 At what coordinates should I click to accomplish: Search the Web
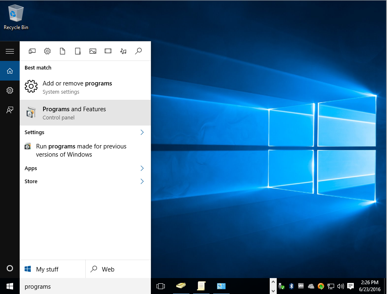click(118, 269)
